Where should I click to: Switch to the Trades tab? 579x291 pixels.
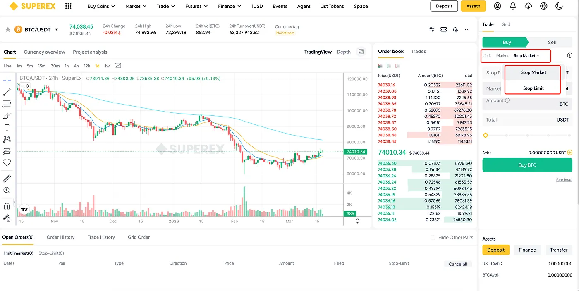point(419,52)
